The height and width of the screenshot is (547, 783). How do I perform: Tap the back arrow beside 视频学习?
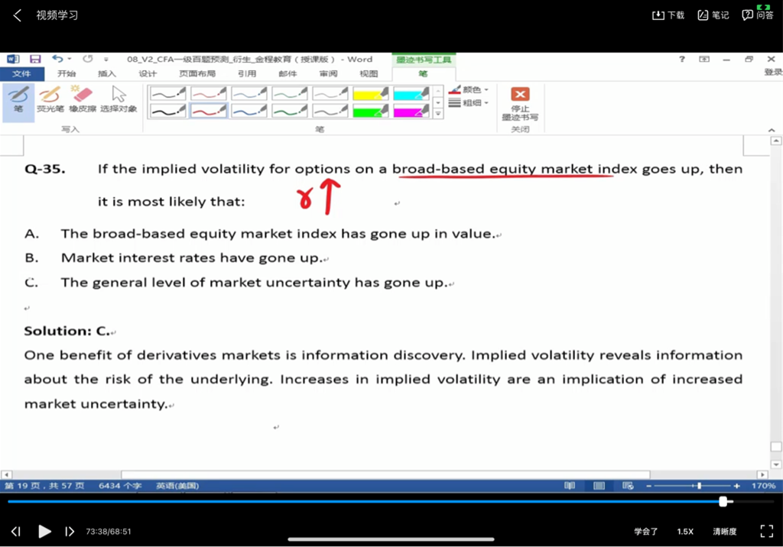(18, 15)
